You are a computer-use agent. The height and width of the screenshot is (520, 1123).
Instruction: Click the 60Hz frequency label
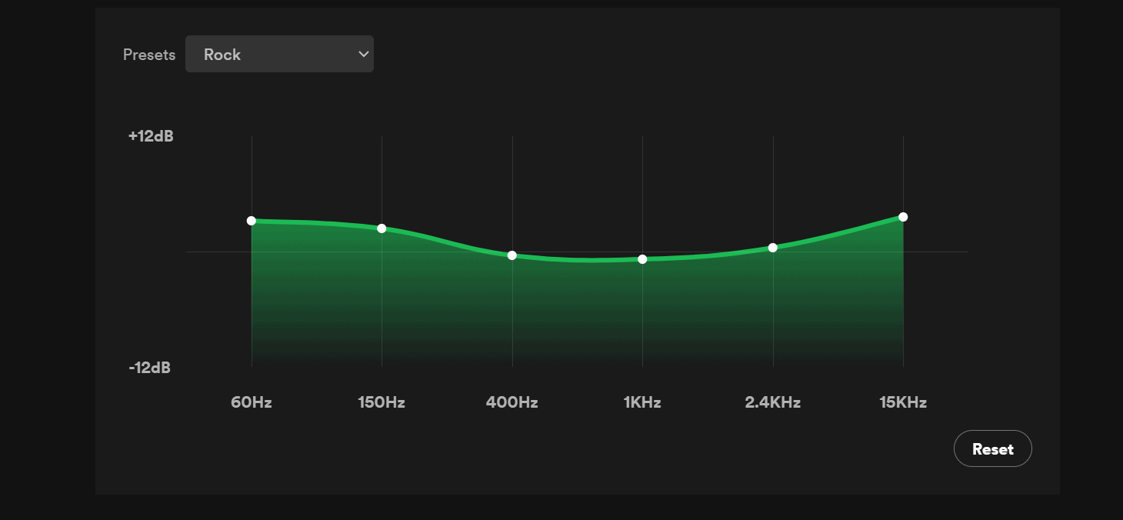252,402
